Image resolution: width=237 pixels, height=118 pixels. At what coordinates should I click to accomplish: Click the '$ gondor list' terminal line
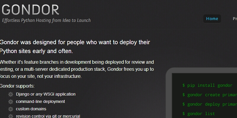click(x=198, y=114)
